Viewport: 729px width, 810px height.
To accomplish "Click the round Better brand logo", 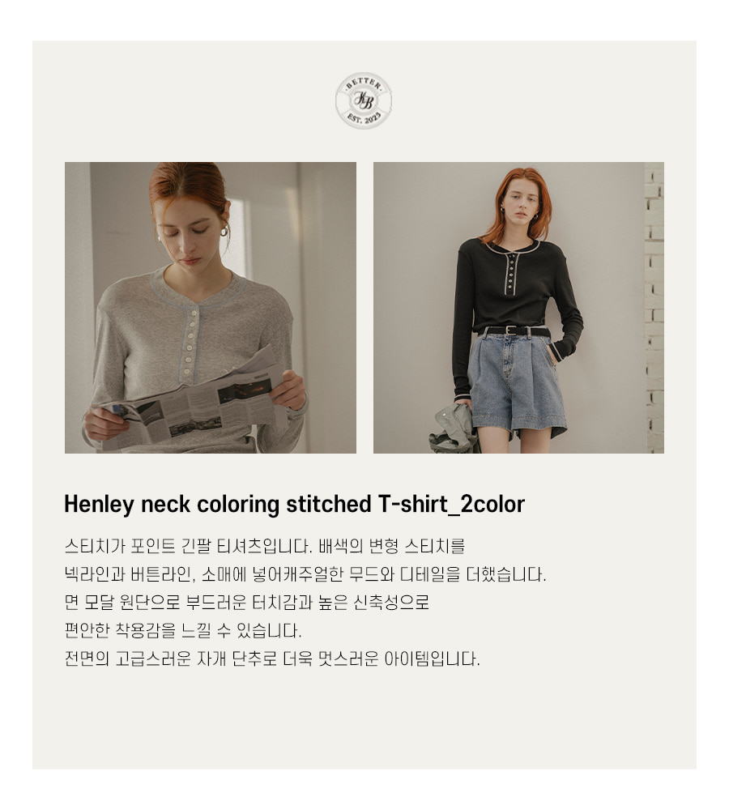I will click(x=364, y=100).
